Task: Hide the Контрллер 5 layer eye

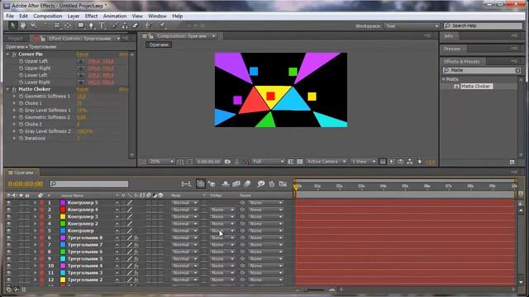Action: point(9,203)
